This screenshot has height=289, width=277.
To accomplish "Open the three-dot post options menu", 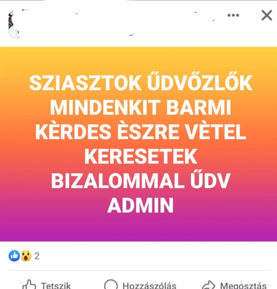I will 233,15.
